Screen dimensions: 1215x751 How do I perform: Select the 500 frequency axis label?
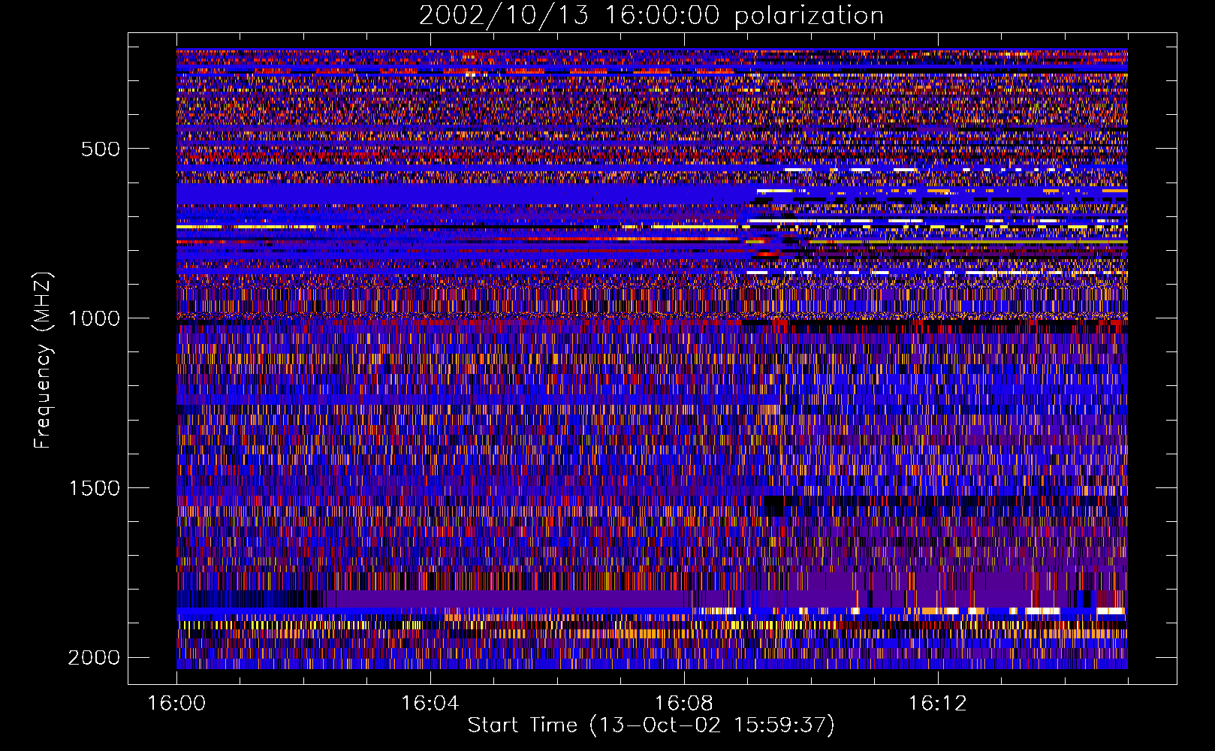tap(101, 149)
